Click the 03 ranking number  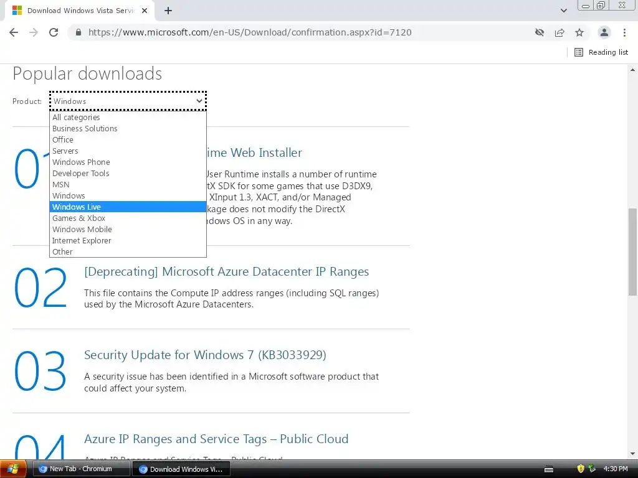40,371
